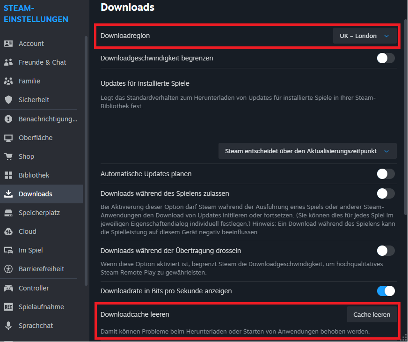This screenshot has height=342, width=408.
Task: Open the Im Spiel settings
Action: point(41,250)
